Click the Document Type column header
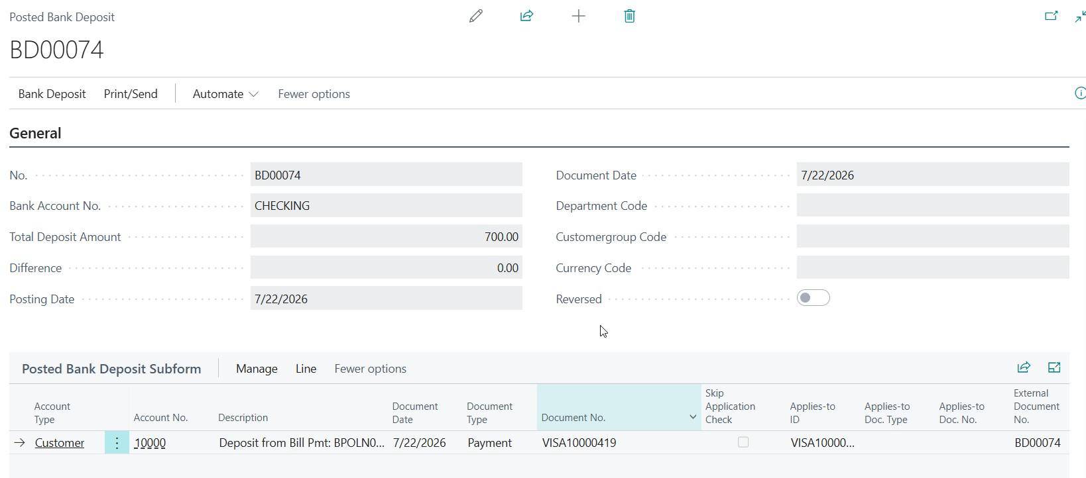This screenshot has height=478, width=1086. [x=489, y=412]
